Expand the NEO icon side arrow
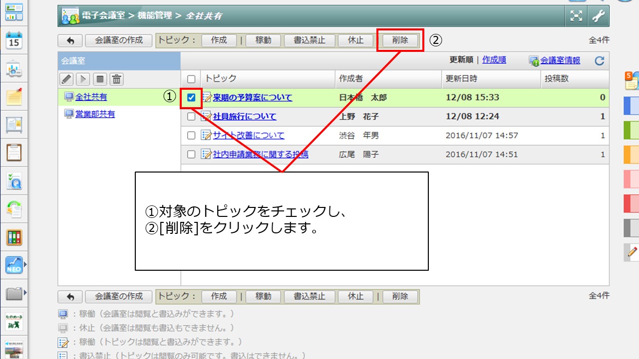Viewport: 639px width, 359px height. click(x=25, y=264)
